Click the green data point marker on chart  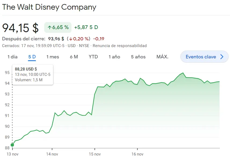point(12,145)
